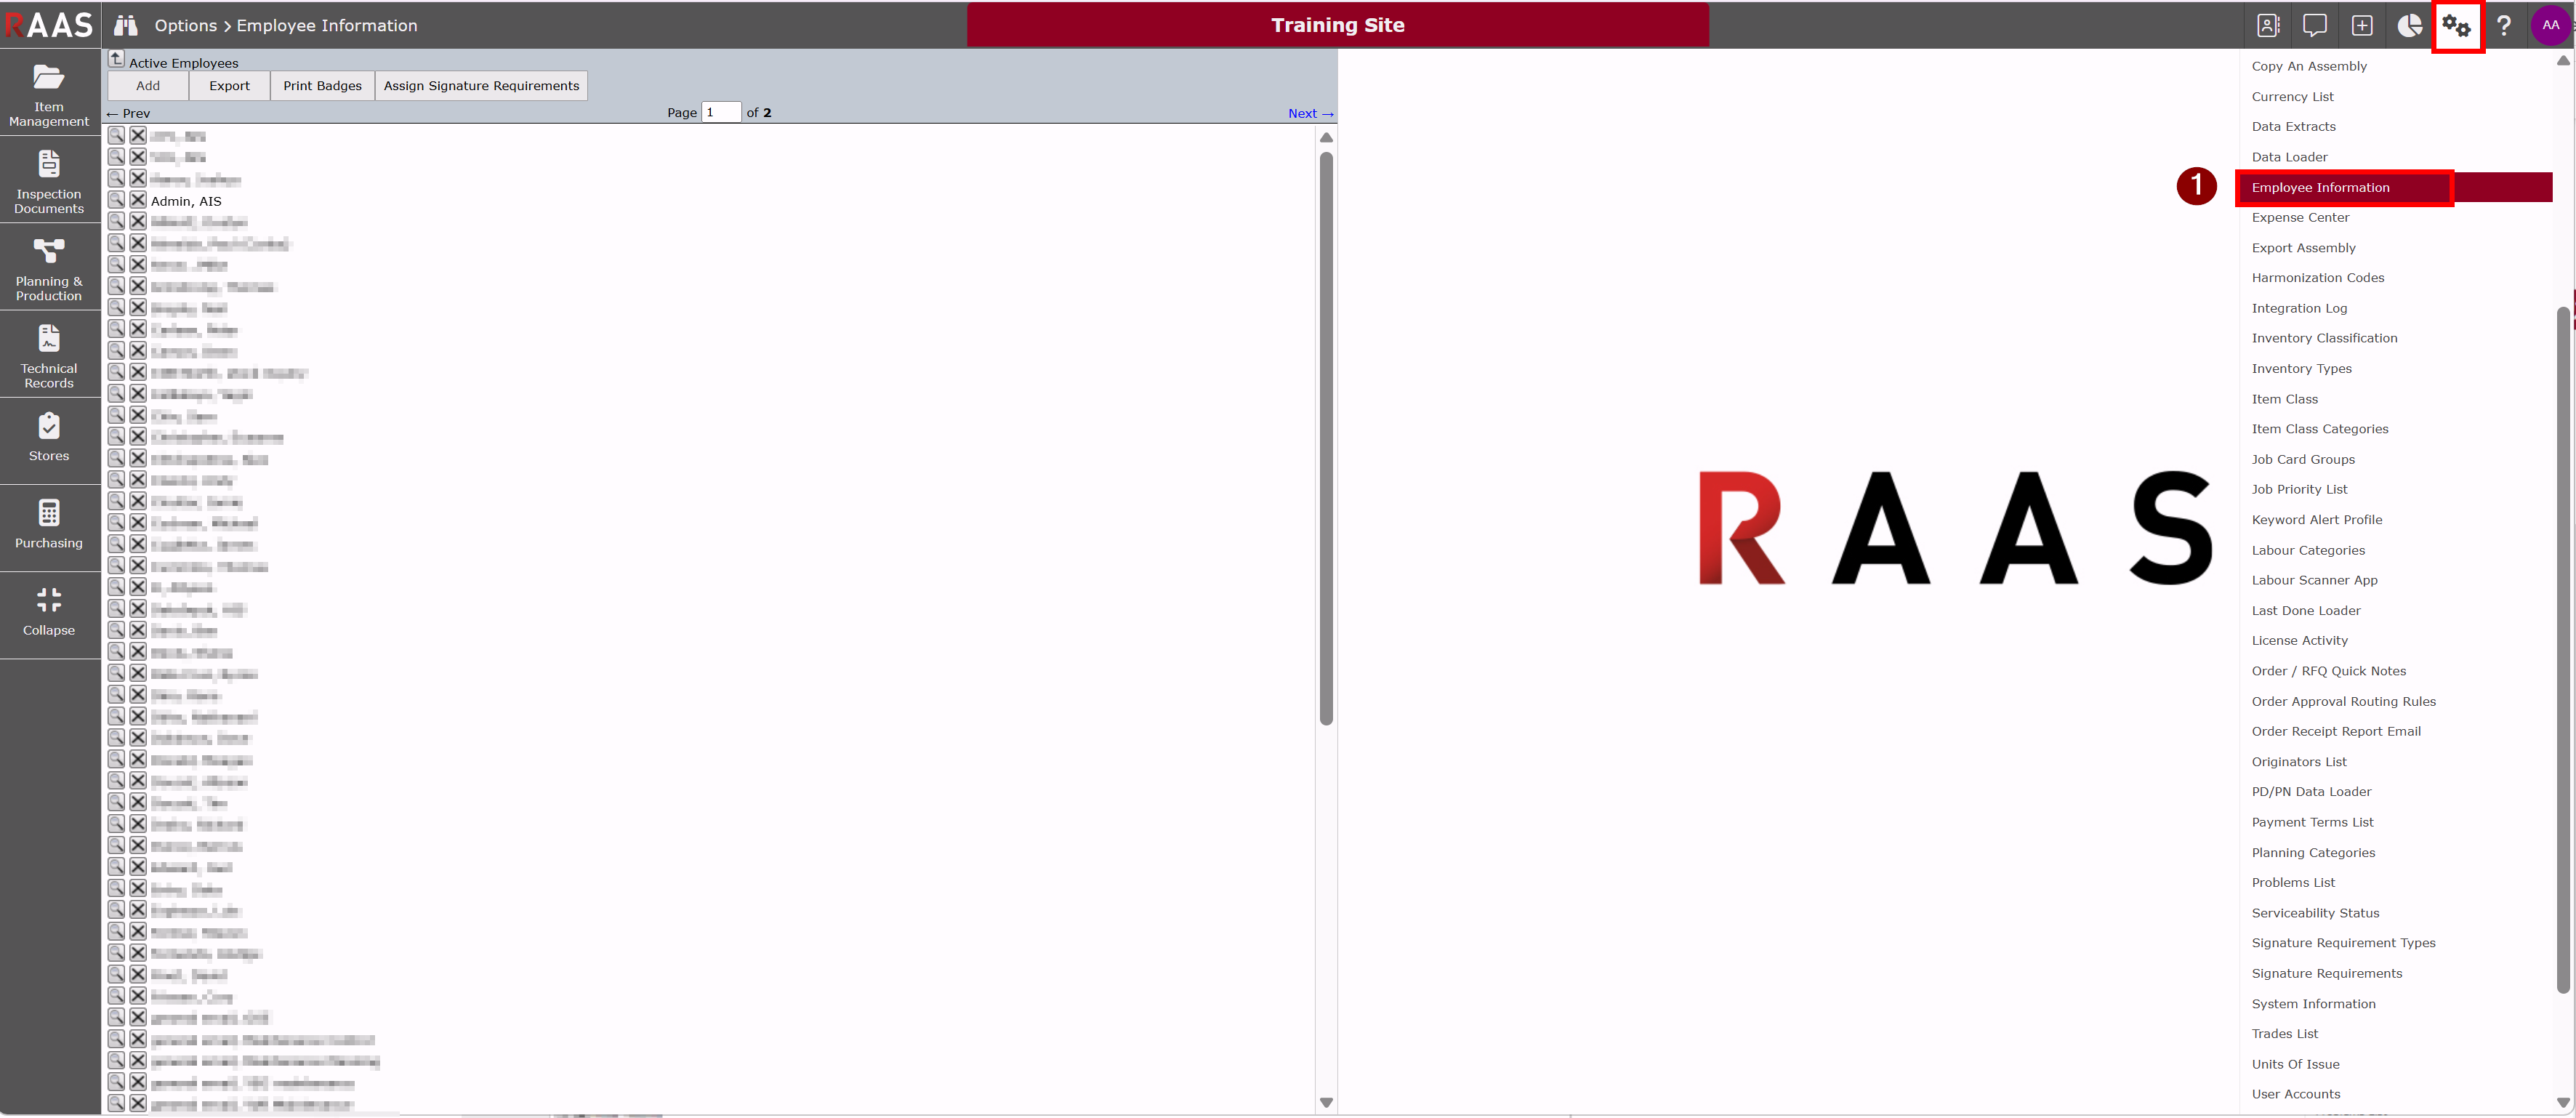
Task: Go to the Next page link
Action: [1310, 113]
